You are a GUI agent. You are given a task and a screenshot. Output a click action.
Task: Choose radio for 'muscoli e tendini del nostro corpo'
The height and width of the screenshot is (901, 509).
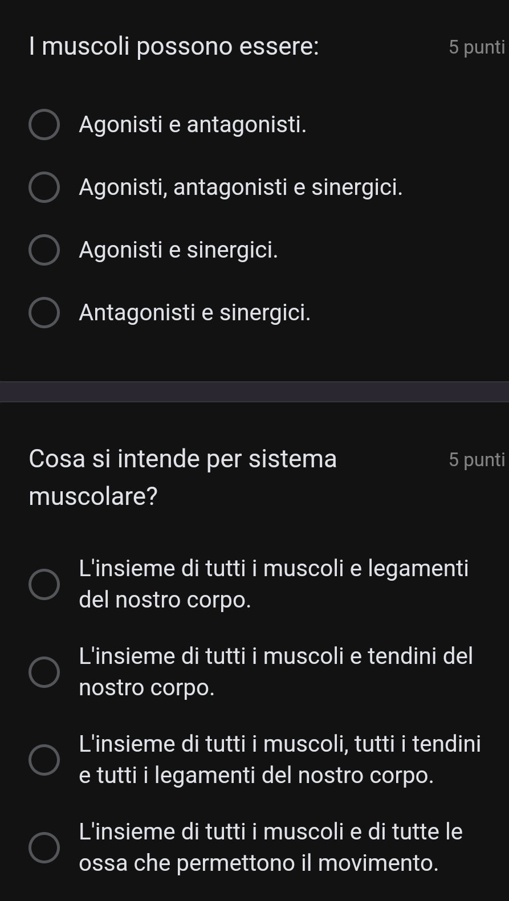click(x=44, y=672)
